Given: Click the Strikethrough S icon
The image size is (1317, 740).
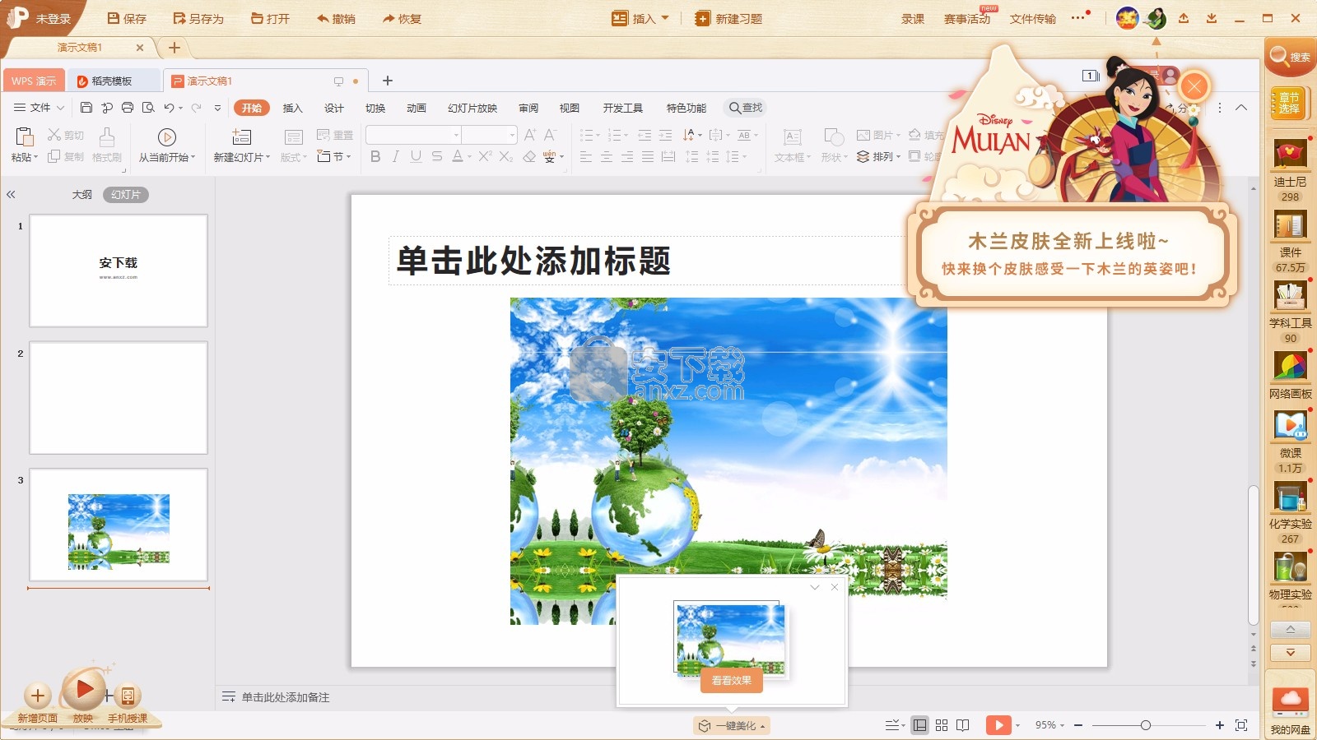Looking at the screenshot, I should (436, 156).
